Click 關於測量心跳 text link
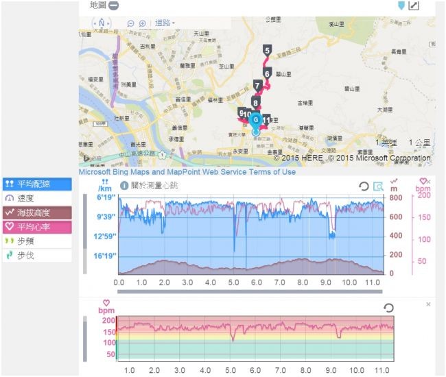Screen dimensions: 446x377 154,186
